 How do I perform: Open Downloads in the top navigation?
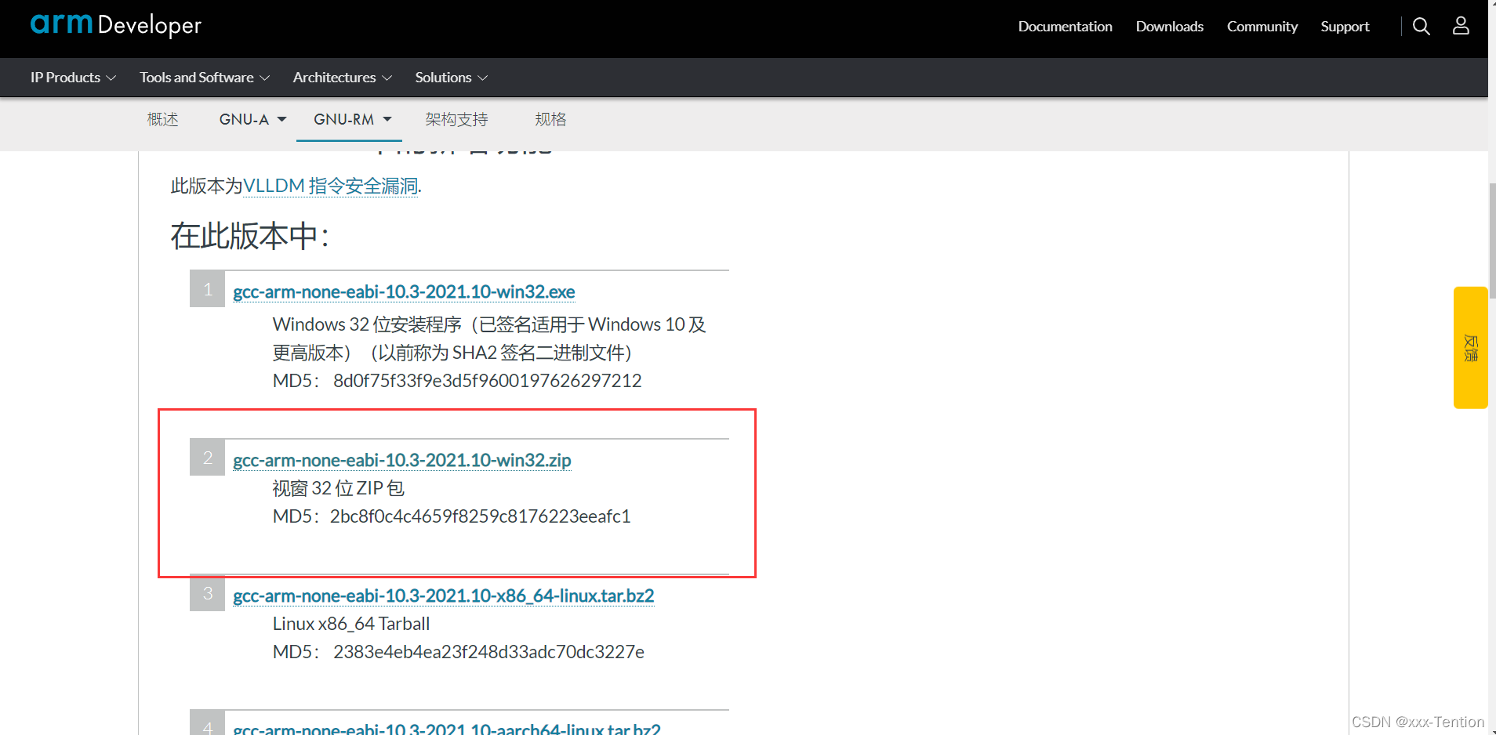point(1169,27)
